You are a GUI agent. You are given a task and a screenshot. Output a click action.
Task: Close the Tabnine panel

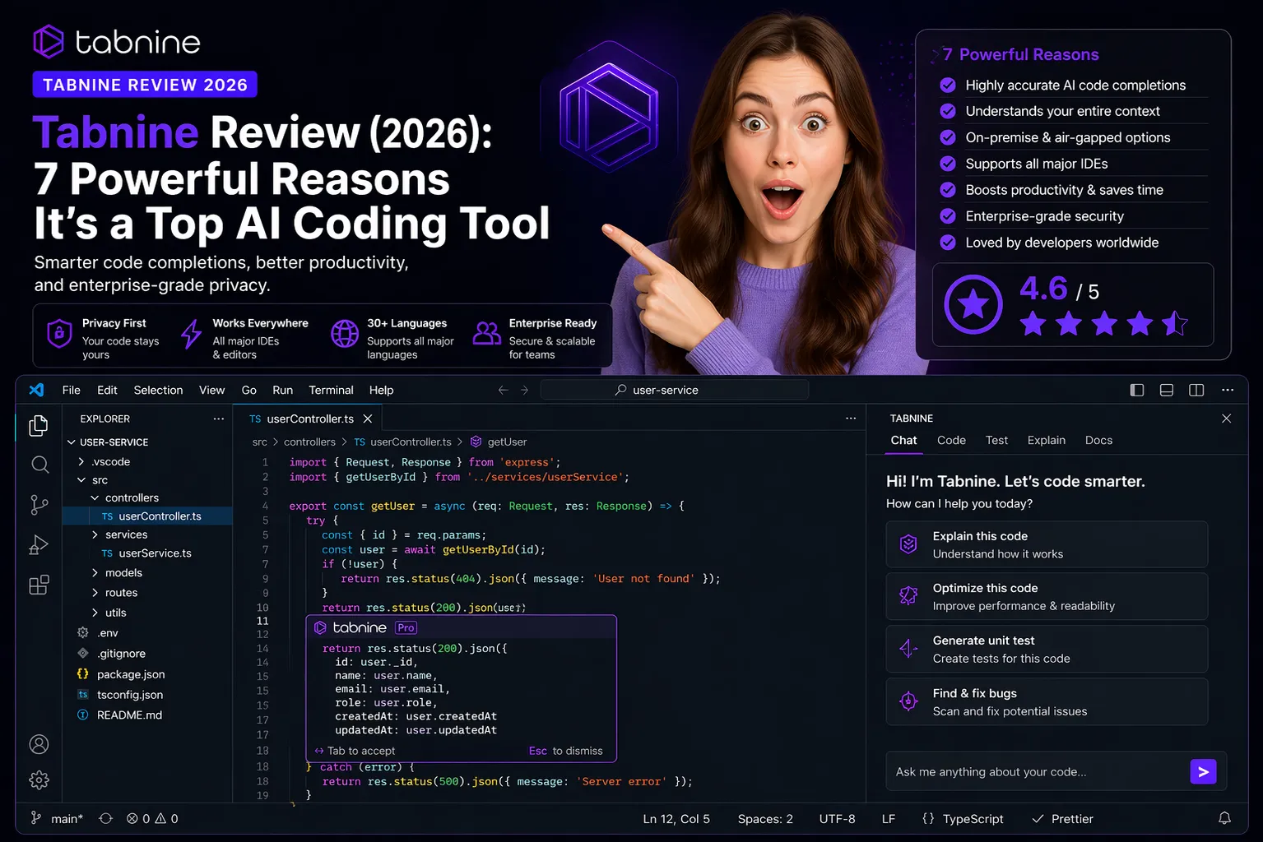pyautogui.click(x=1226, y=419)
